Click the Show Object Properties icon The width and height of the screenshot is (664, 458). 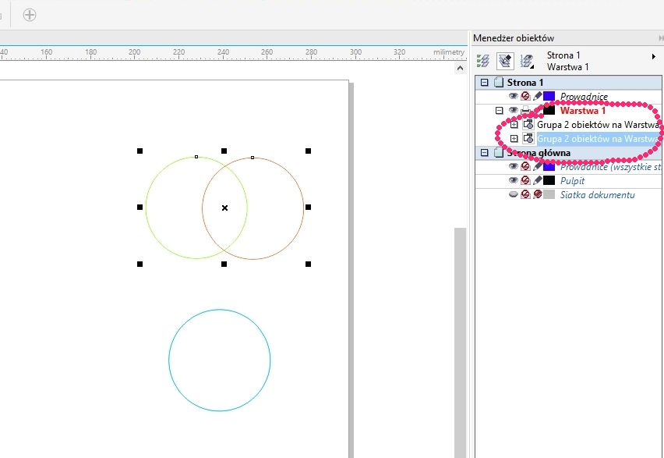point(483,60)
